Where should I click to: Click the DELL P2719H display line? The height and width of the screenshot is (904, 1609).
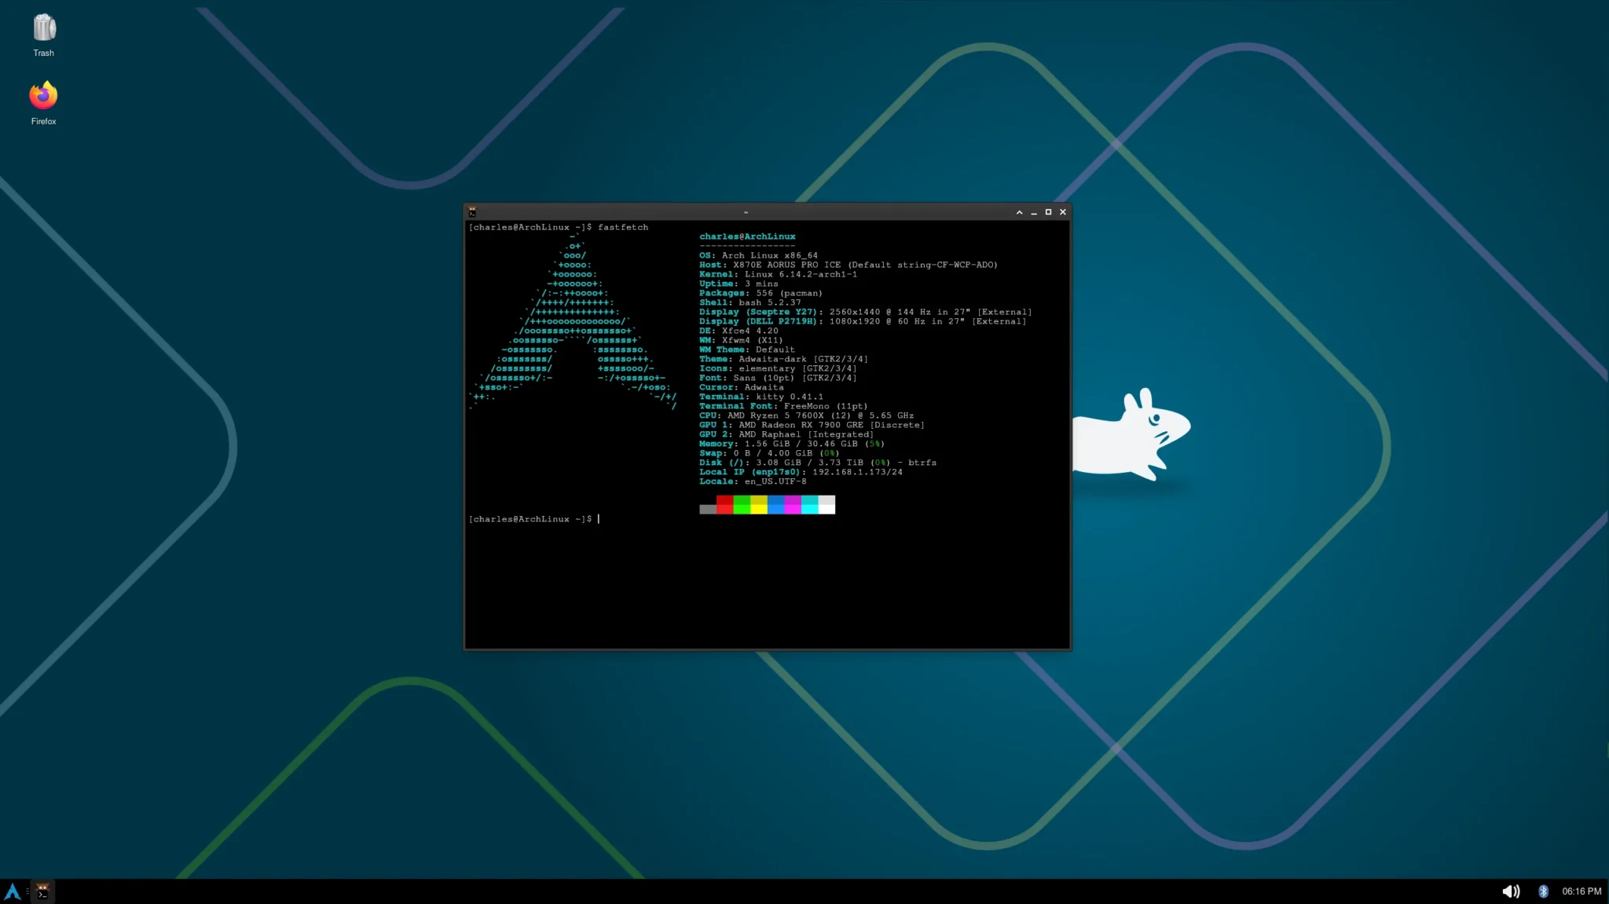tap(863, 321)
